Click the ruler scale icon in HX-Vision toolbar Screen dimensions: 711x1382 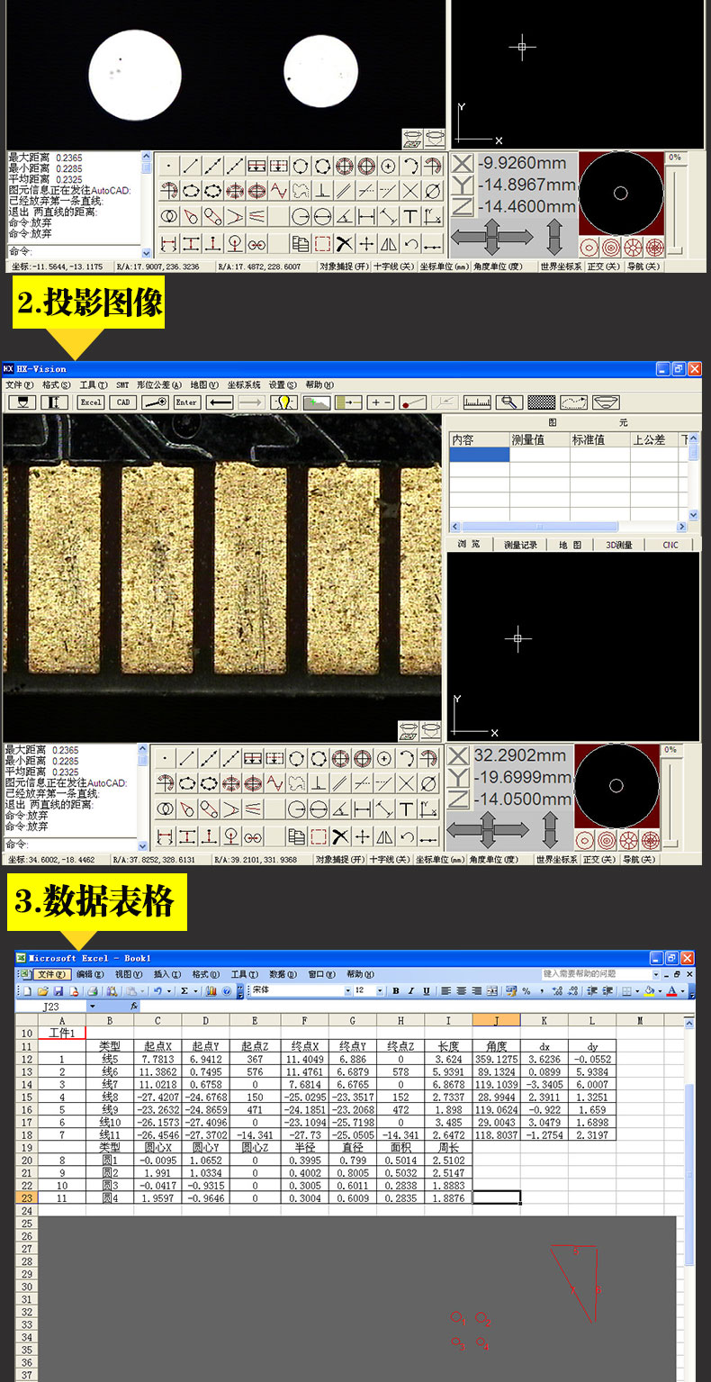[x=478, y=402]
